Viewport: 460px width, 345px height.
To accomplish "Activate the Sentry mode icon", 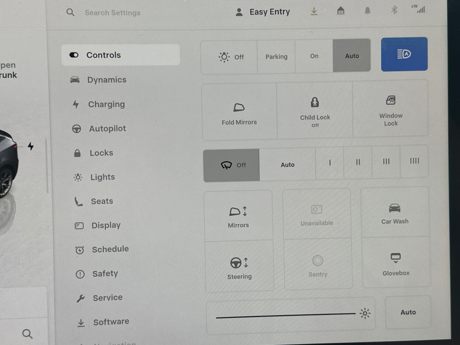I will (317, 264).
